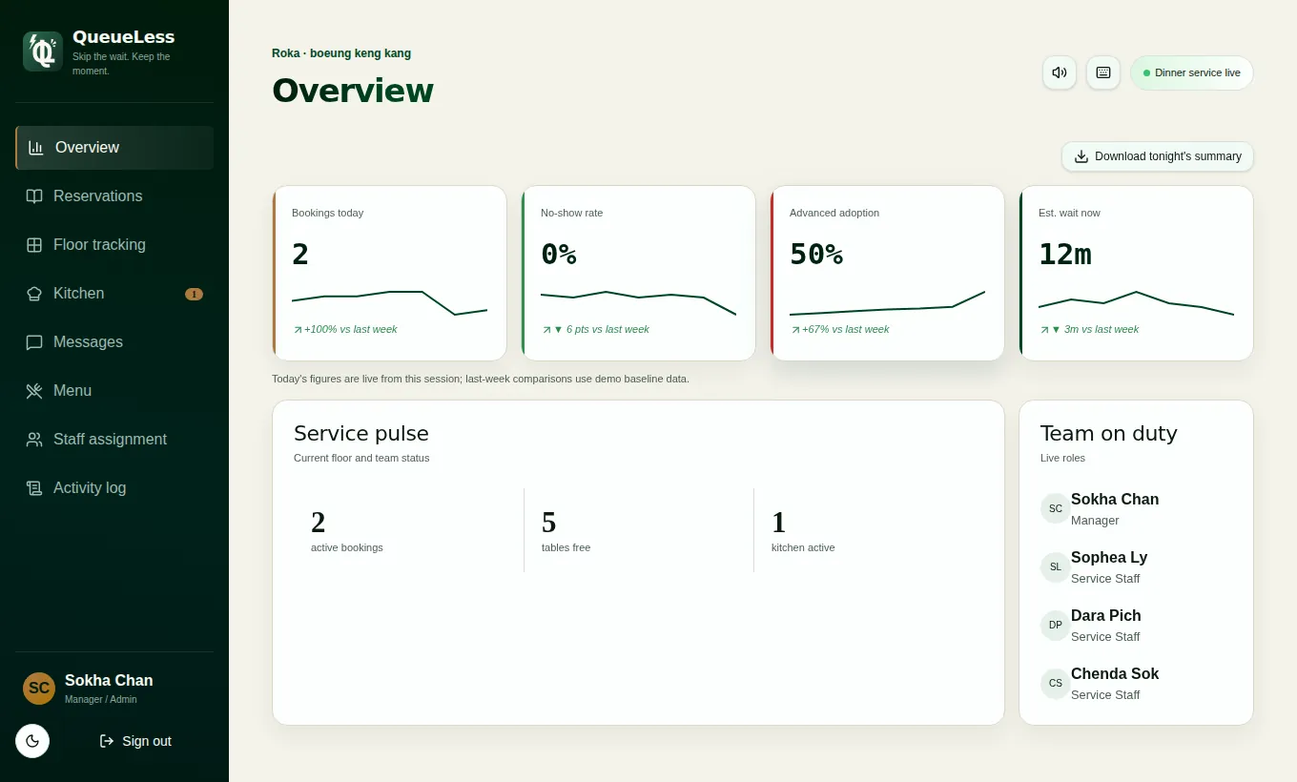Click the Roka · boeung keng kang label

pos(341,53)
